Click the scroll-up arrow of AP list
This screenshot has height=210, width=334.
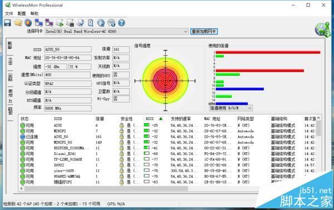(x=318, y=118)
